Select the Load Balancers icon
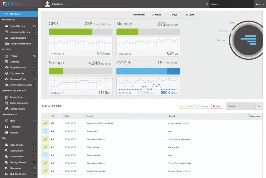The image size is (266, 178). click(x=6, y=38)
